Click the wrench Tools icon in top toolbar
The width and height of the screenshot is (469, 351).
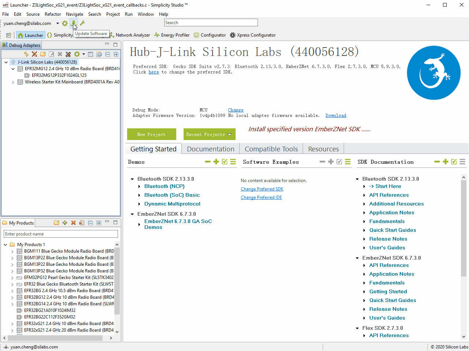(82, 23)
